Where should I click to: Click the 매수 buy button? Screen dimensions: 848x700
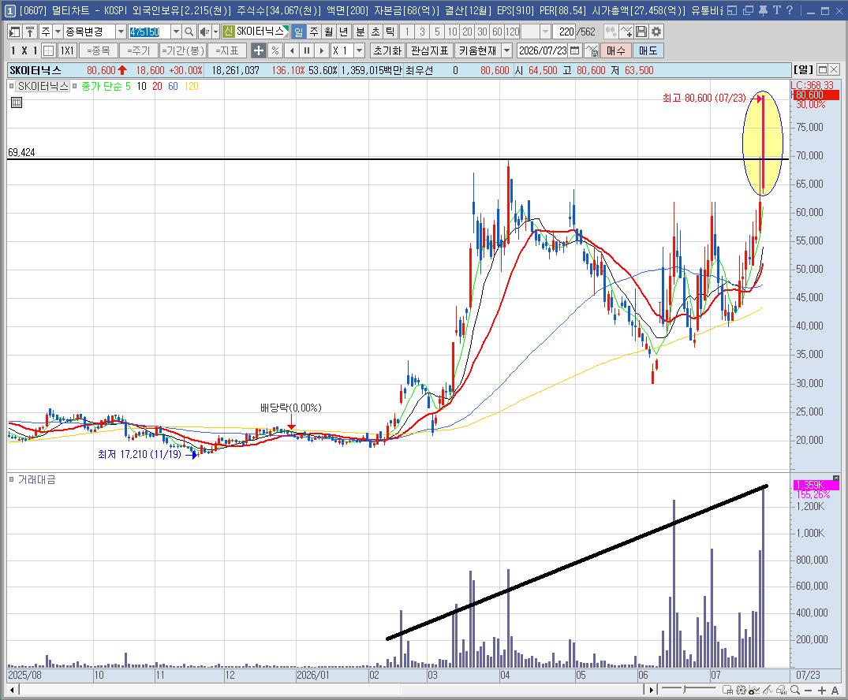(x=615, y=50)
